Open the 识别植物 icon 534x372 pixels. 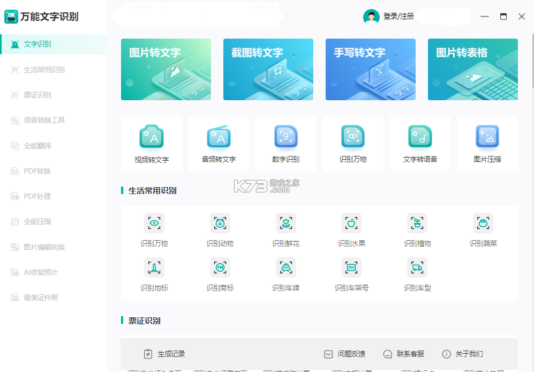[417, 223]
